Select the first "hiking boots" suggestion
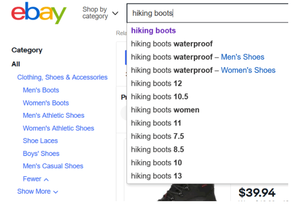The image size is (308, 206). tap(153, 31)
